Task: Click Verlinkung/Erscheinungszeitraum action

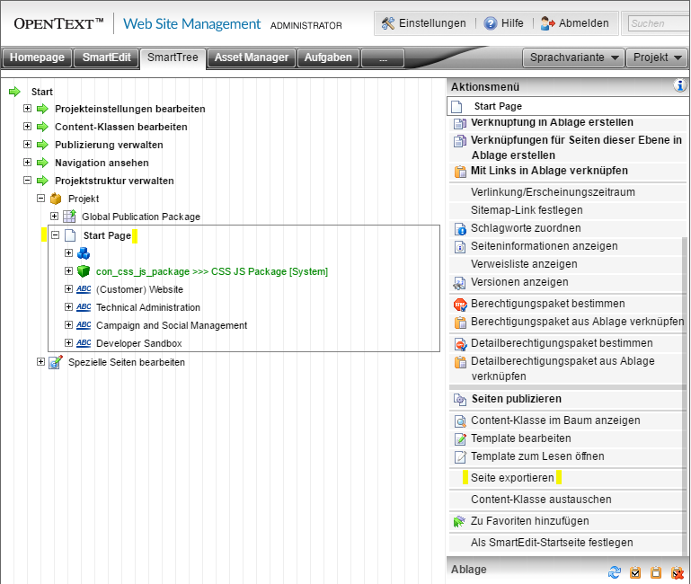Action: tap(553, 192)
